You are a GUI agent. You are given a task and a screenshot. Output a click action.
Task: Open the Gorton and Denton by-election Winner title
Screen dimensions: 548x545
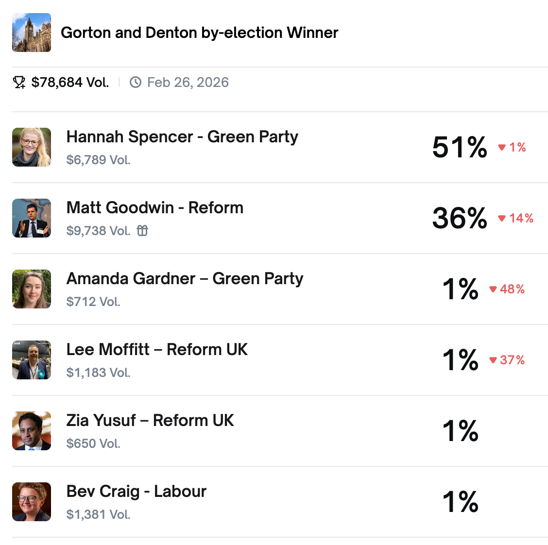(x=199, y=33)
